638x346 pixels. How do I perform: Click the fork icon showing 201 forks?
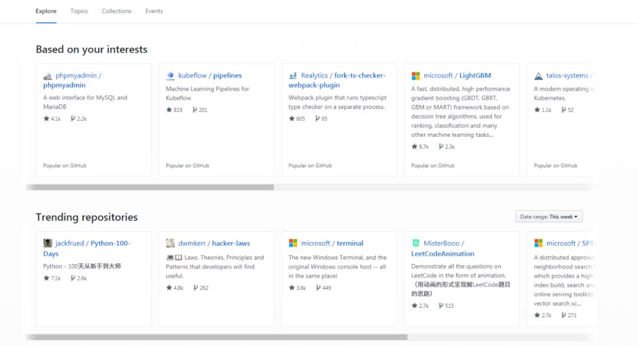click(195, 110)
